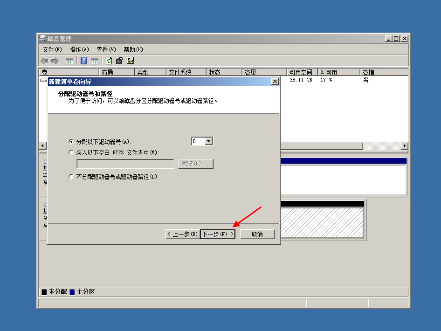Toggle the show/hide console tree icon
The width and height of the screenshot is (441, 331).
tap(69, 61)
